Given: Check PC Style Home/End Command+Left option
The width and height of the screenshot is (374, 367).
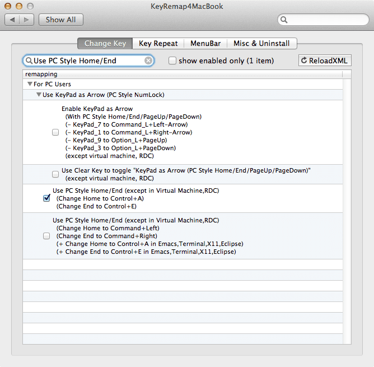Looking at the screenshot, I should [x=46, y=236].
